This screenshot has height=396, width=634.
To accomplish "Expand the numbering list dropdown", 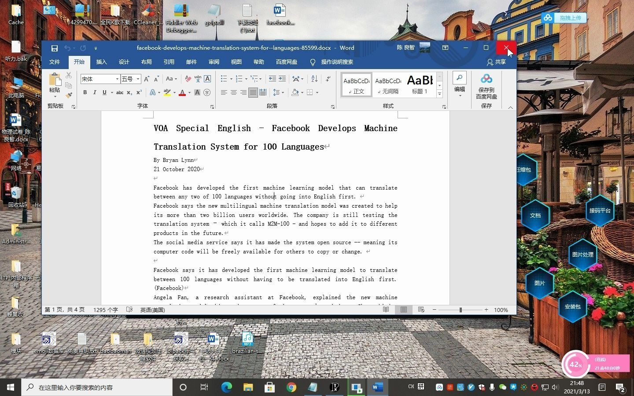I will tap(246, 79).
